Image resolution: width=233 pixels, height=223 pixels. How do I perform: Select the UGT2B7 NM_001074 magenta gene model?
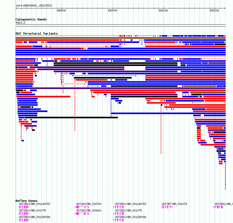click(x=167, y=207)
